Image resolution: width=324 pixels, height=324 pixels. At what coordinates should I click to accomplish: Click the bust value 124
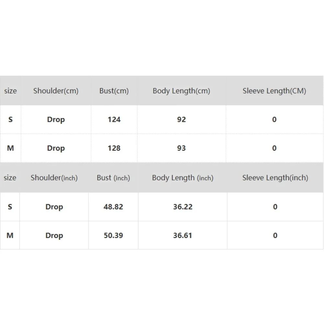click(x=114, y=120)
